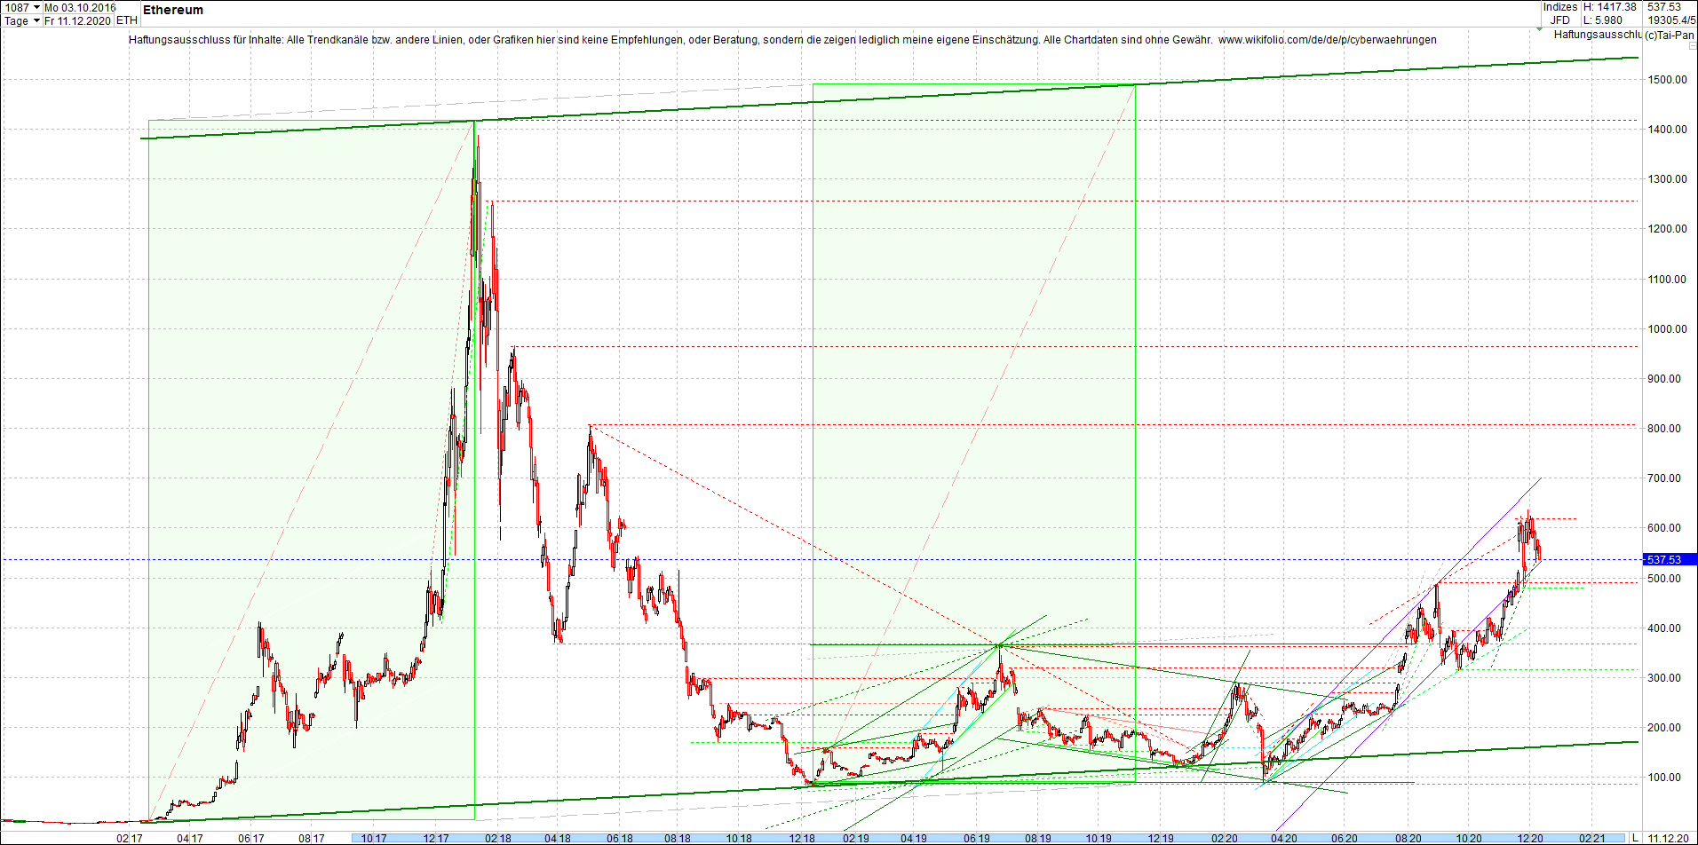Image resolution: width=1698 pixels, height=845 pixels.
Task: Click the 08 20 time axis label
Action: [x=1408, y=838]
